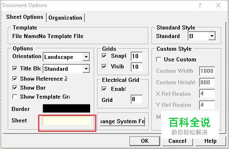Pick the black Border color swatch
The image size is (229, 149).
point(66,108)
